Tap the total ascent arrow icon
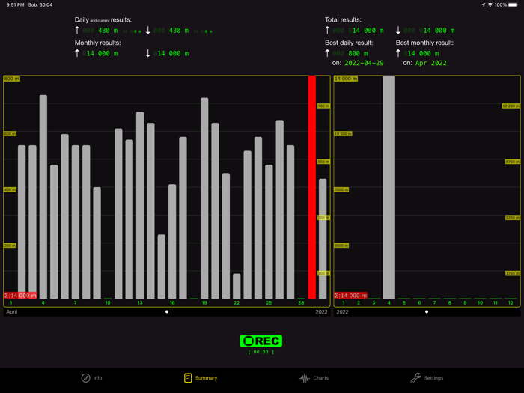Image resolution: width=524 pixels, height=393 pixels. coord(327,31)
